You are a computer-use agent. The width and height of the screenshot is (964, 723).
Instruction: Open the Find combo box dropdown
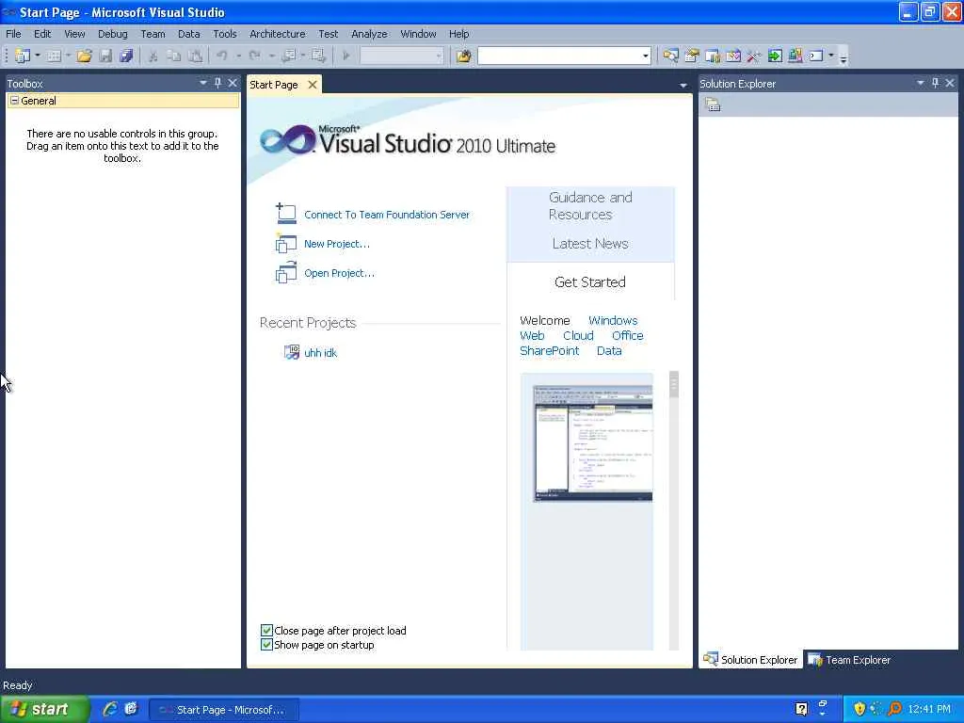click(x=645, y=56)
